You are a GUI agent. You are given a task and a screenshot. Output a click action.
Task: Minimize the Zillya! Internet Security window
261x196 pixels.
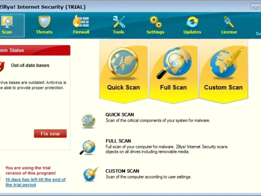tap(255, 7)
